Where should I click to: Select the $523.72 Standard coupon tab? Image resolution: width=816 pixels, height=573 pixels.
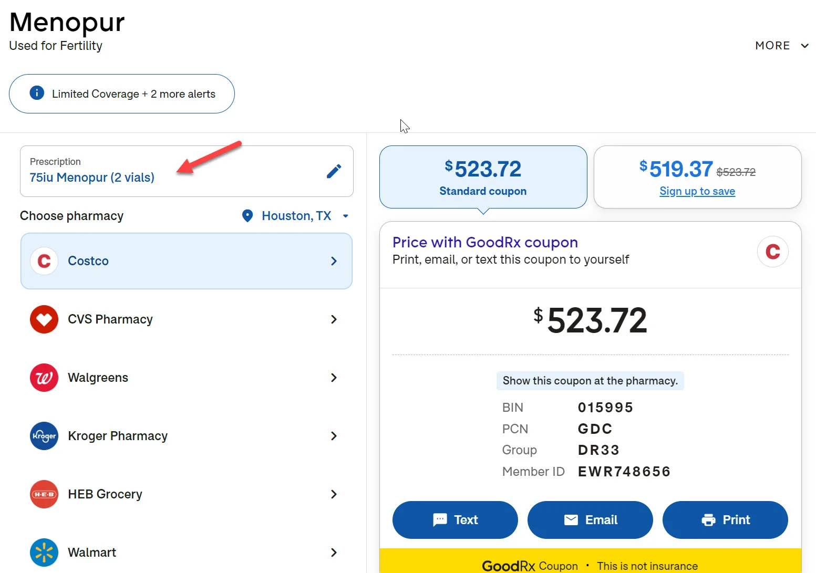pos(483,177)
